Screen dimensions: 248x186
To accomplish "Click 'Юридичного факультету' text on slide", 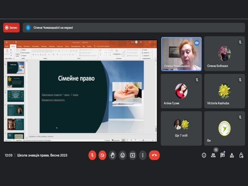I will coord(53,100).
